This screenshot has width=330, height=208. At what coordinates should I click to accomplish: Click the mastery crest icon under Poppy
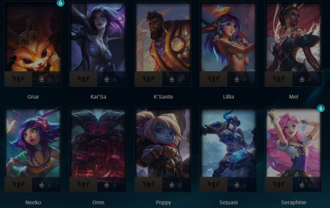149,184
